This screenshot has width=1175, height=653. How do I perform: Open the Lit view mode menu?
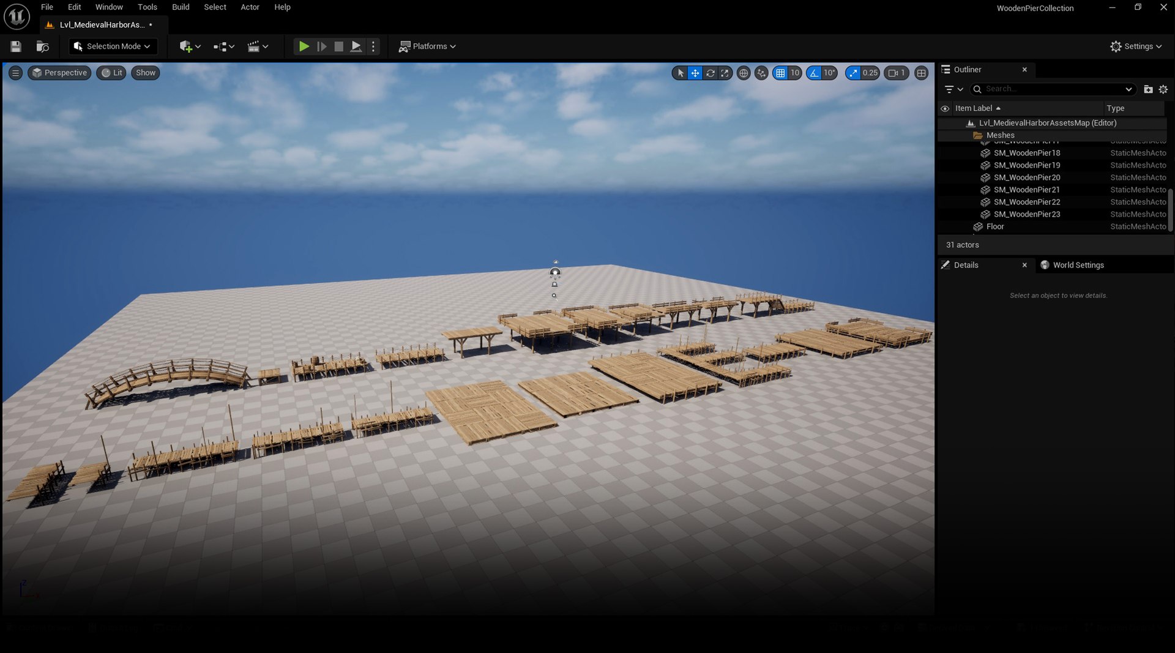click(x=111, y=73)
